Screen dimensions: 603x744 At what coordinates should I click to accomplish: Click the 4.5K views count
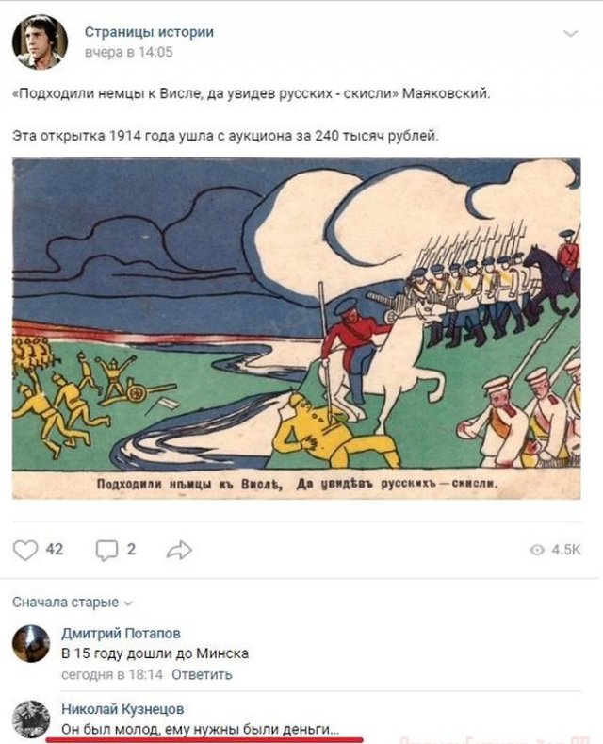click(566, 550)
